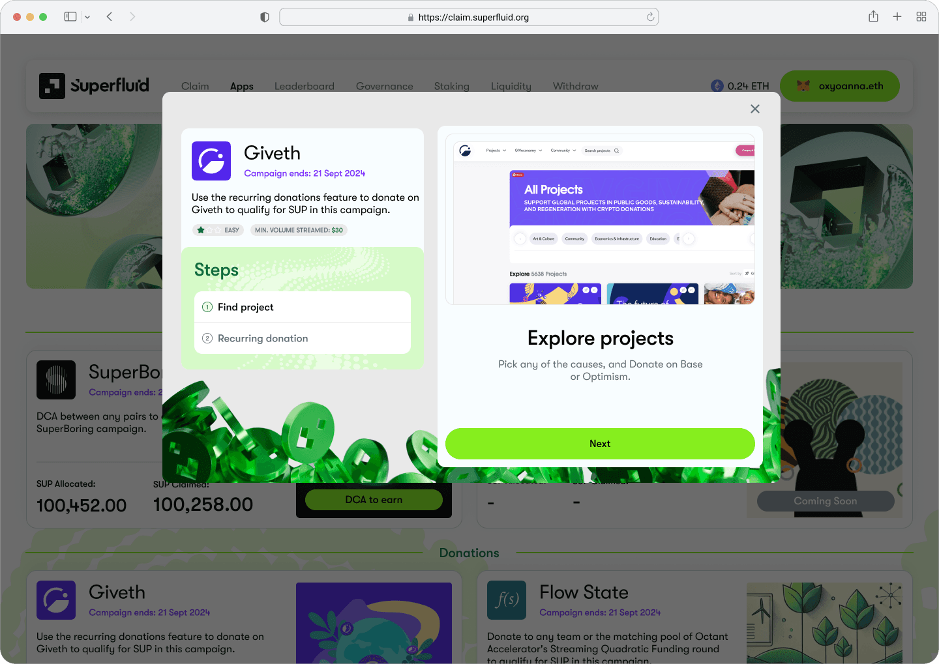Click the modal Campaign ends: 21 Sept 2024 text
This screenshot has height=664, width=939.
[x=305, y=173]
